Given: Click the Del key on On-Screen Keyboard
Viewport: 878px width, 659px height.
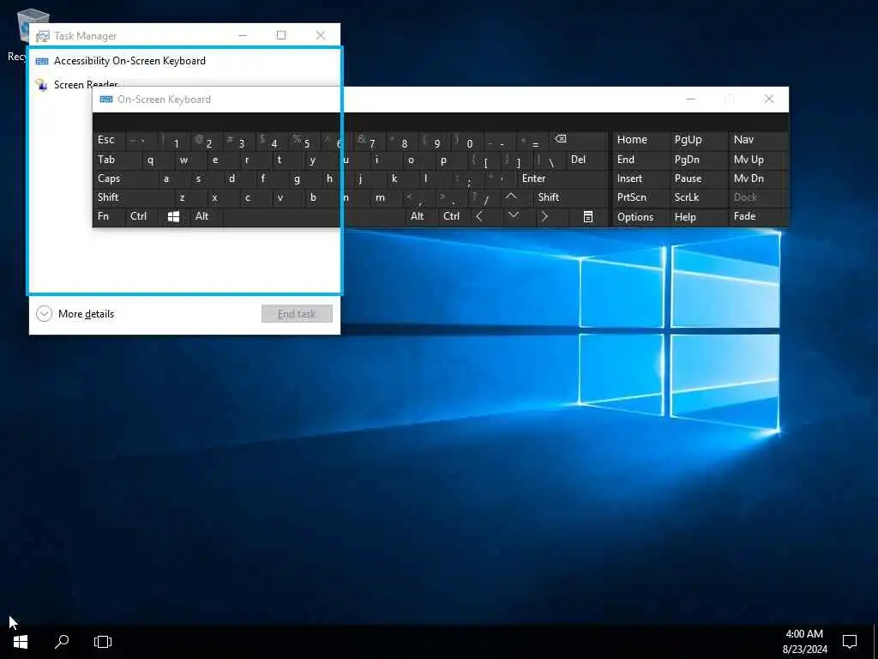Looking at the screenshot, I should pyautogui.click(x=586, y=160).
